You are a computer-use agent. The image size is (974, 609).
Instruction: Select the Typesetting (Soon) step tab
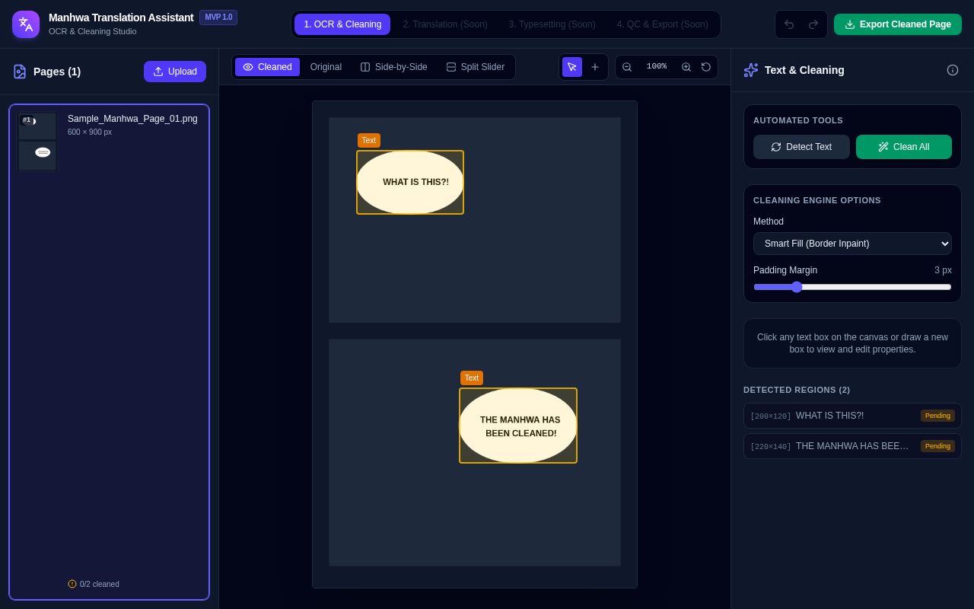[x=552, y=24]
